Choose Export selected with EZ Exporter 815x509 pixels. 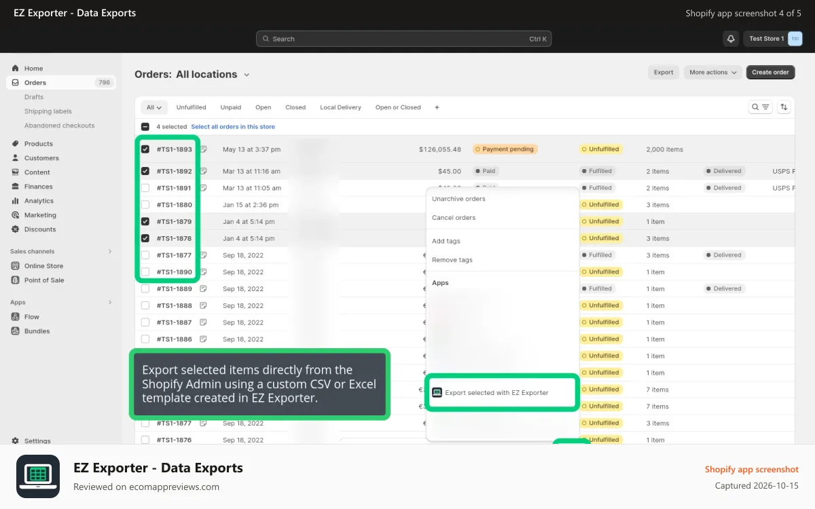click(x=503, y=392)
